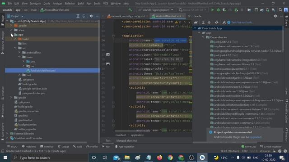Open the Logcat tool window
The height and width of the screenshot is (162, 289).
pos(63,147)
